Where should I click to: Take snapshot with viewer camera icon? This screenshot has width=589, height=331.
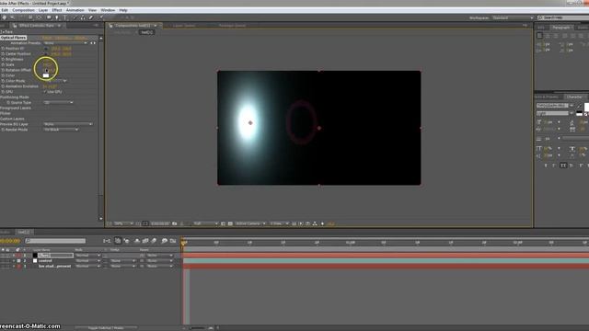pyautogui.click(x=174, y=223)
